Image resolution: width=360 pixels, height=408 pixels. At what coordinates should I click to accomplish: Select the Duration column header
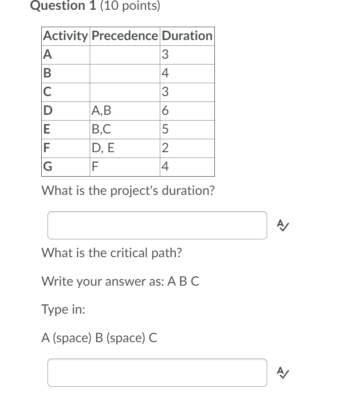click(187, 36)
